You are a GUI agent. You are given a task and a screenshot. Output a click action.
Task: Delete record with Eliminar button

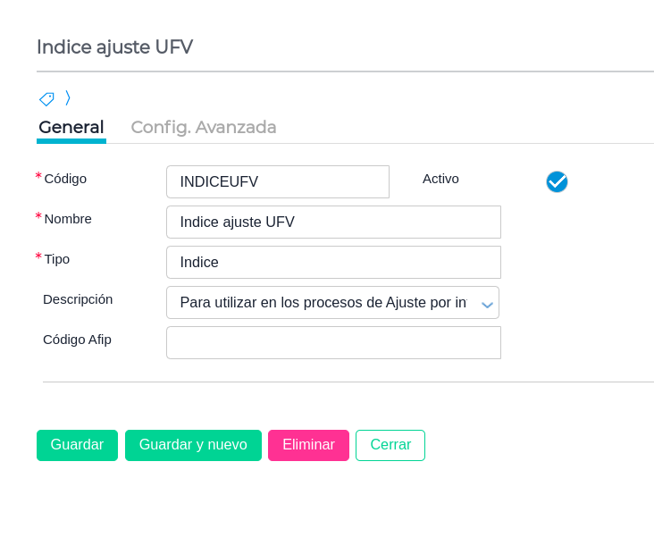pos(308,445)
